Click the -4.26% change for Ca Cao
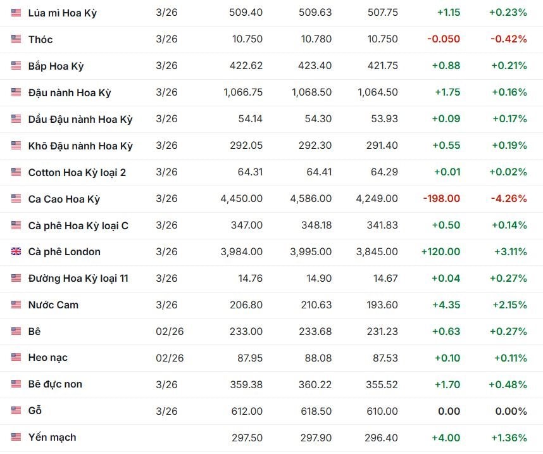 [x=510, y=199]
